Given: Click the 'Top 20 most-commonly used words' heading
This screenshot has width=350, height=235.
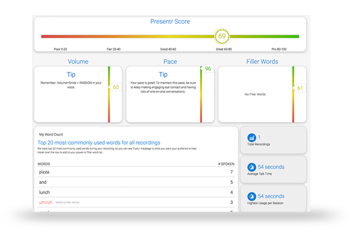Looking at the screenshot, I should [99, 143].
